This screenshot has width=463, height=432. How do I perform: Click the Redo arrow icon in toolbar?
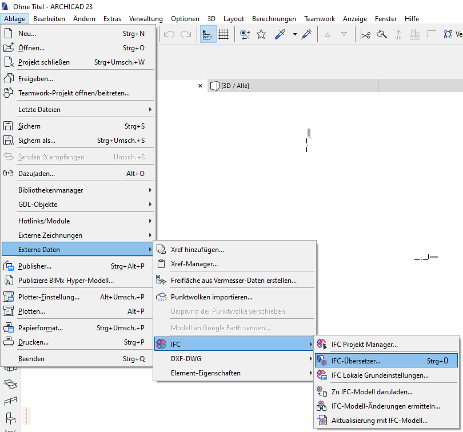[186, 34]
